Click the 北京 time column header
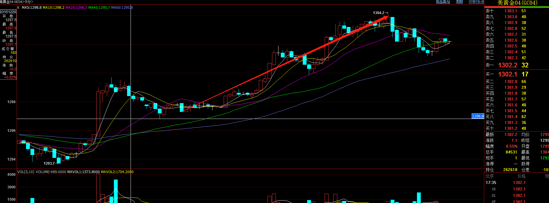 point(490,176)
